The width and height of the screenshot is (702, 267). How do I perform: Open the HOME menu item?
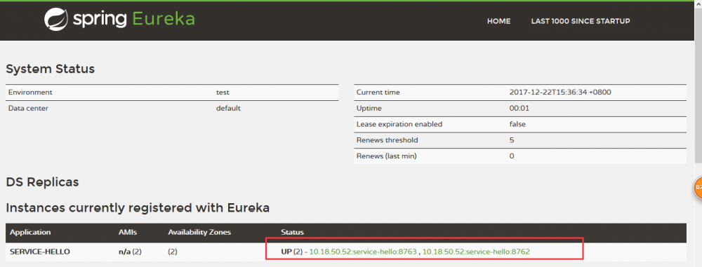tap(498, 21)
